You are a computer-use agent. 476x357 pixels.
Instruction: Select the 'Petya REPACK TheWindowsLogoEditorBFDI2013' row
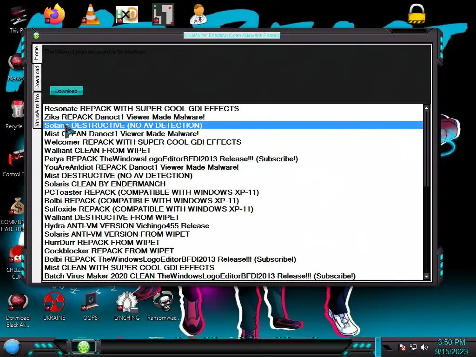click(x=233, y=159)
